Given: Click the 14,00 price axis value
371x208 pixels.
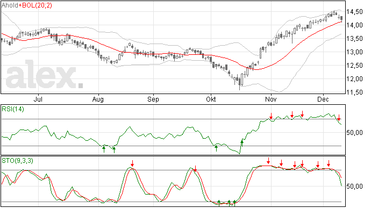Looking at the screenshot, I should point(354,25).
